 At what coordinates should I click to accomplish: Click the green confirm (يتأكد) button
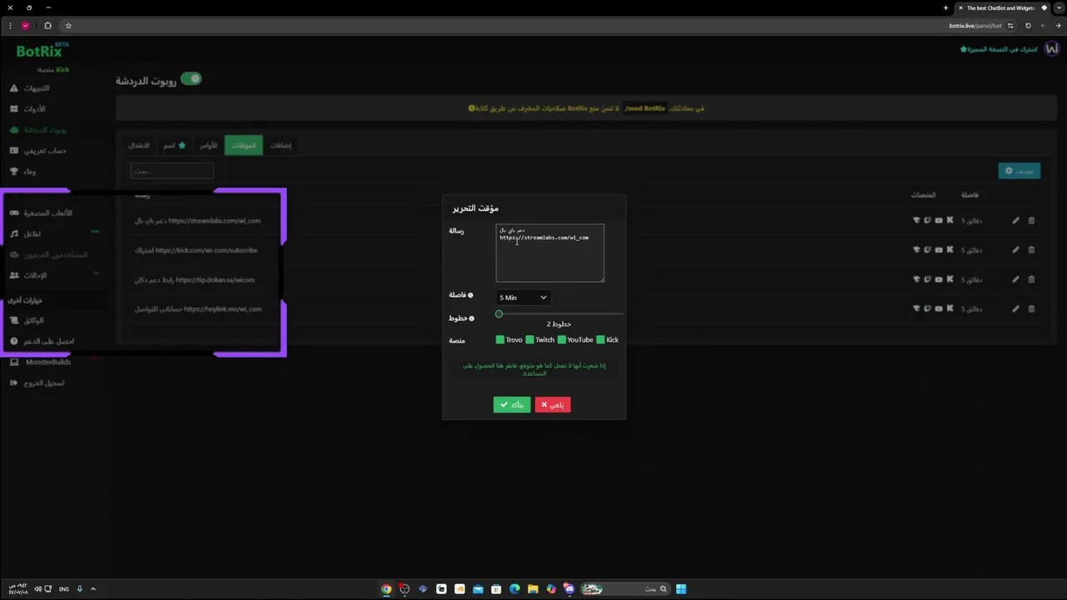[512, 405]
